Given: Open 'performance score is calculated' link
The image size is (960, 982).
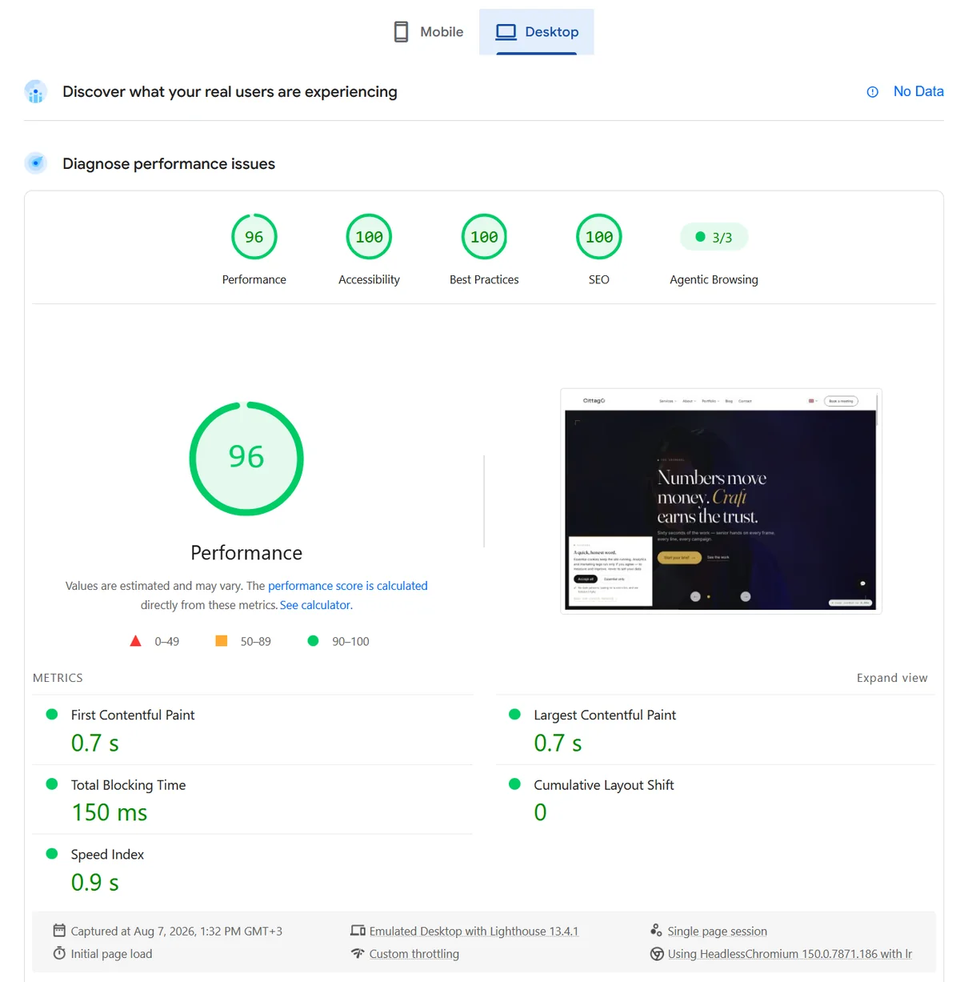Looking at the screenshot, I should pos(348,586).
